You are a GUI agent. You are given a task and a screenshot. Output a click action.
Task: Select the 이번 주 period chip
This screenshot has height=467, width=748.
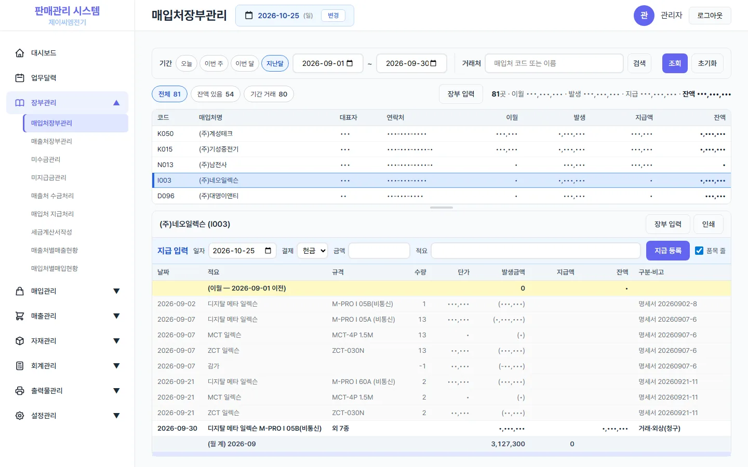click(213, 63)
